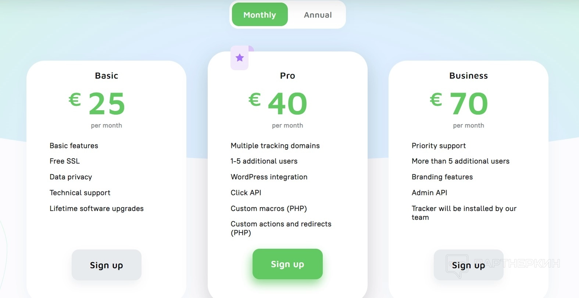The image size is (579, 298).
Task: Sign up for the Business plan
Action: pos(468,265)
